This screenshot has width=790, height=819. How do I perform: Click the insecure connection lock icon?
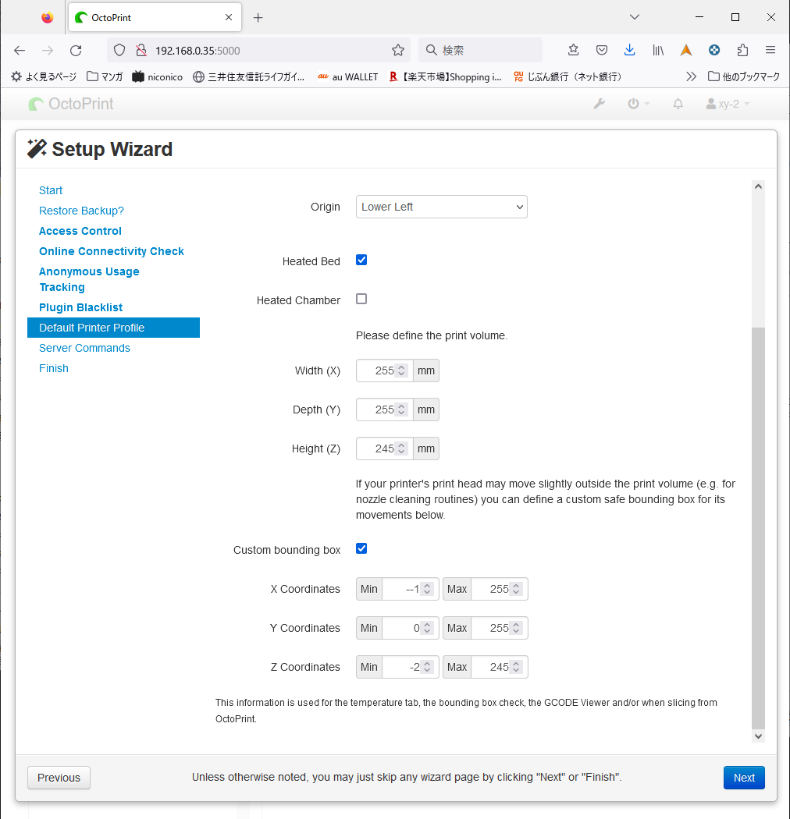click(x=141, y=50)
